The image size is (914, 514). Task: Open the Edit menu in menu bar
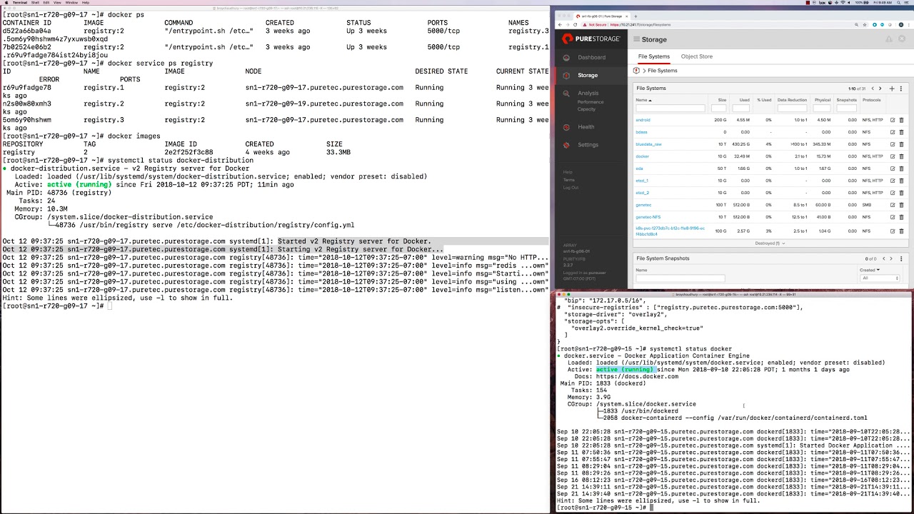(46, 3)
